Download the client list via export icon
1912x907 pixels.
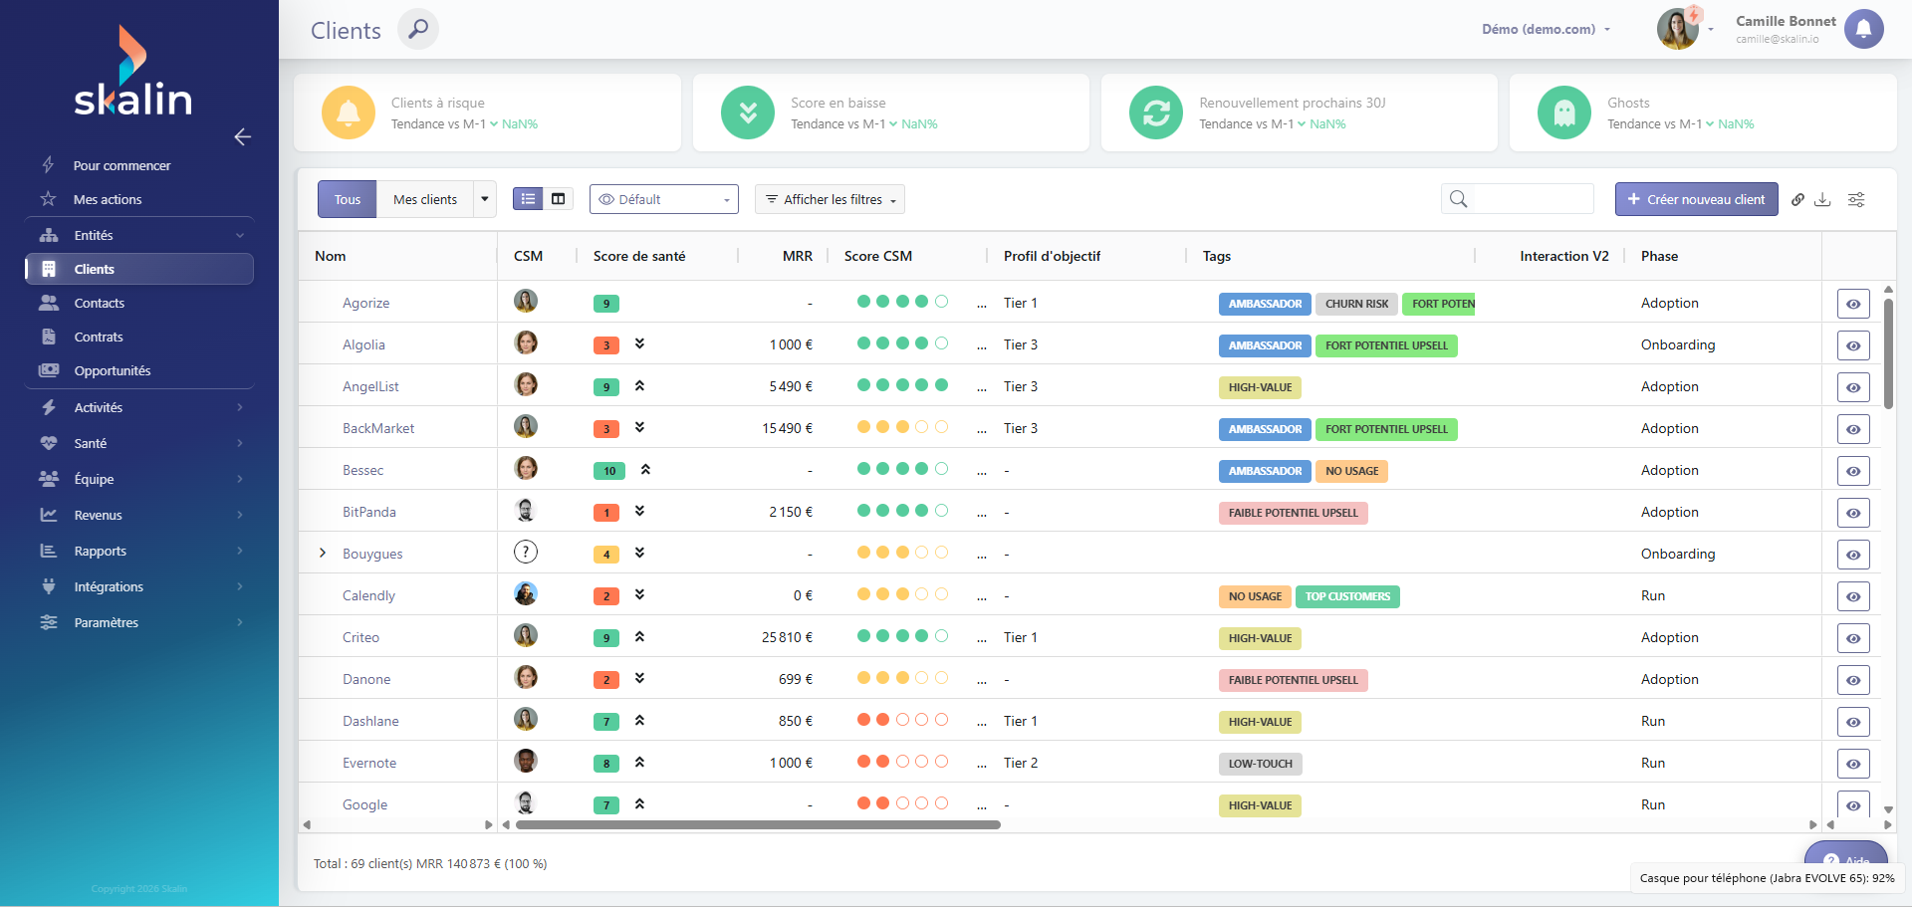(1822, 199)
